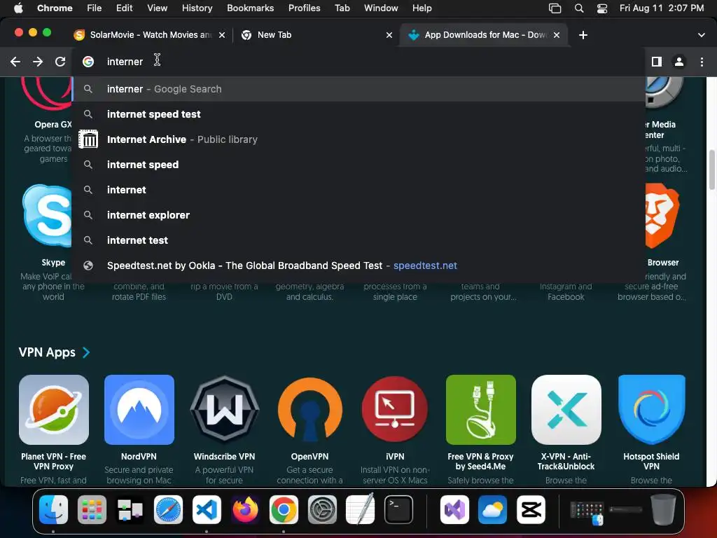Image resolution: width=717 pixels, height=538 pixels.
Task: Open Planet VPN app icon
Action: coord(53,409)
